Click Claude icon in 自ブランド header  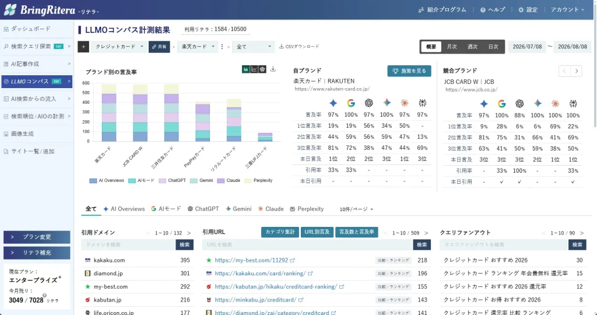point(405,103)
